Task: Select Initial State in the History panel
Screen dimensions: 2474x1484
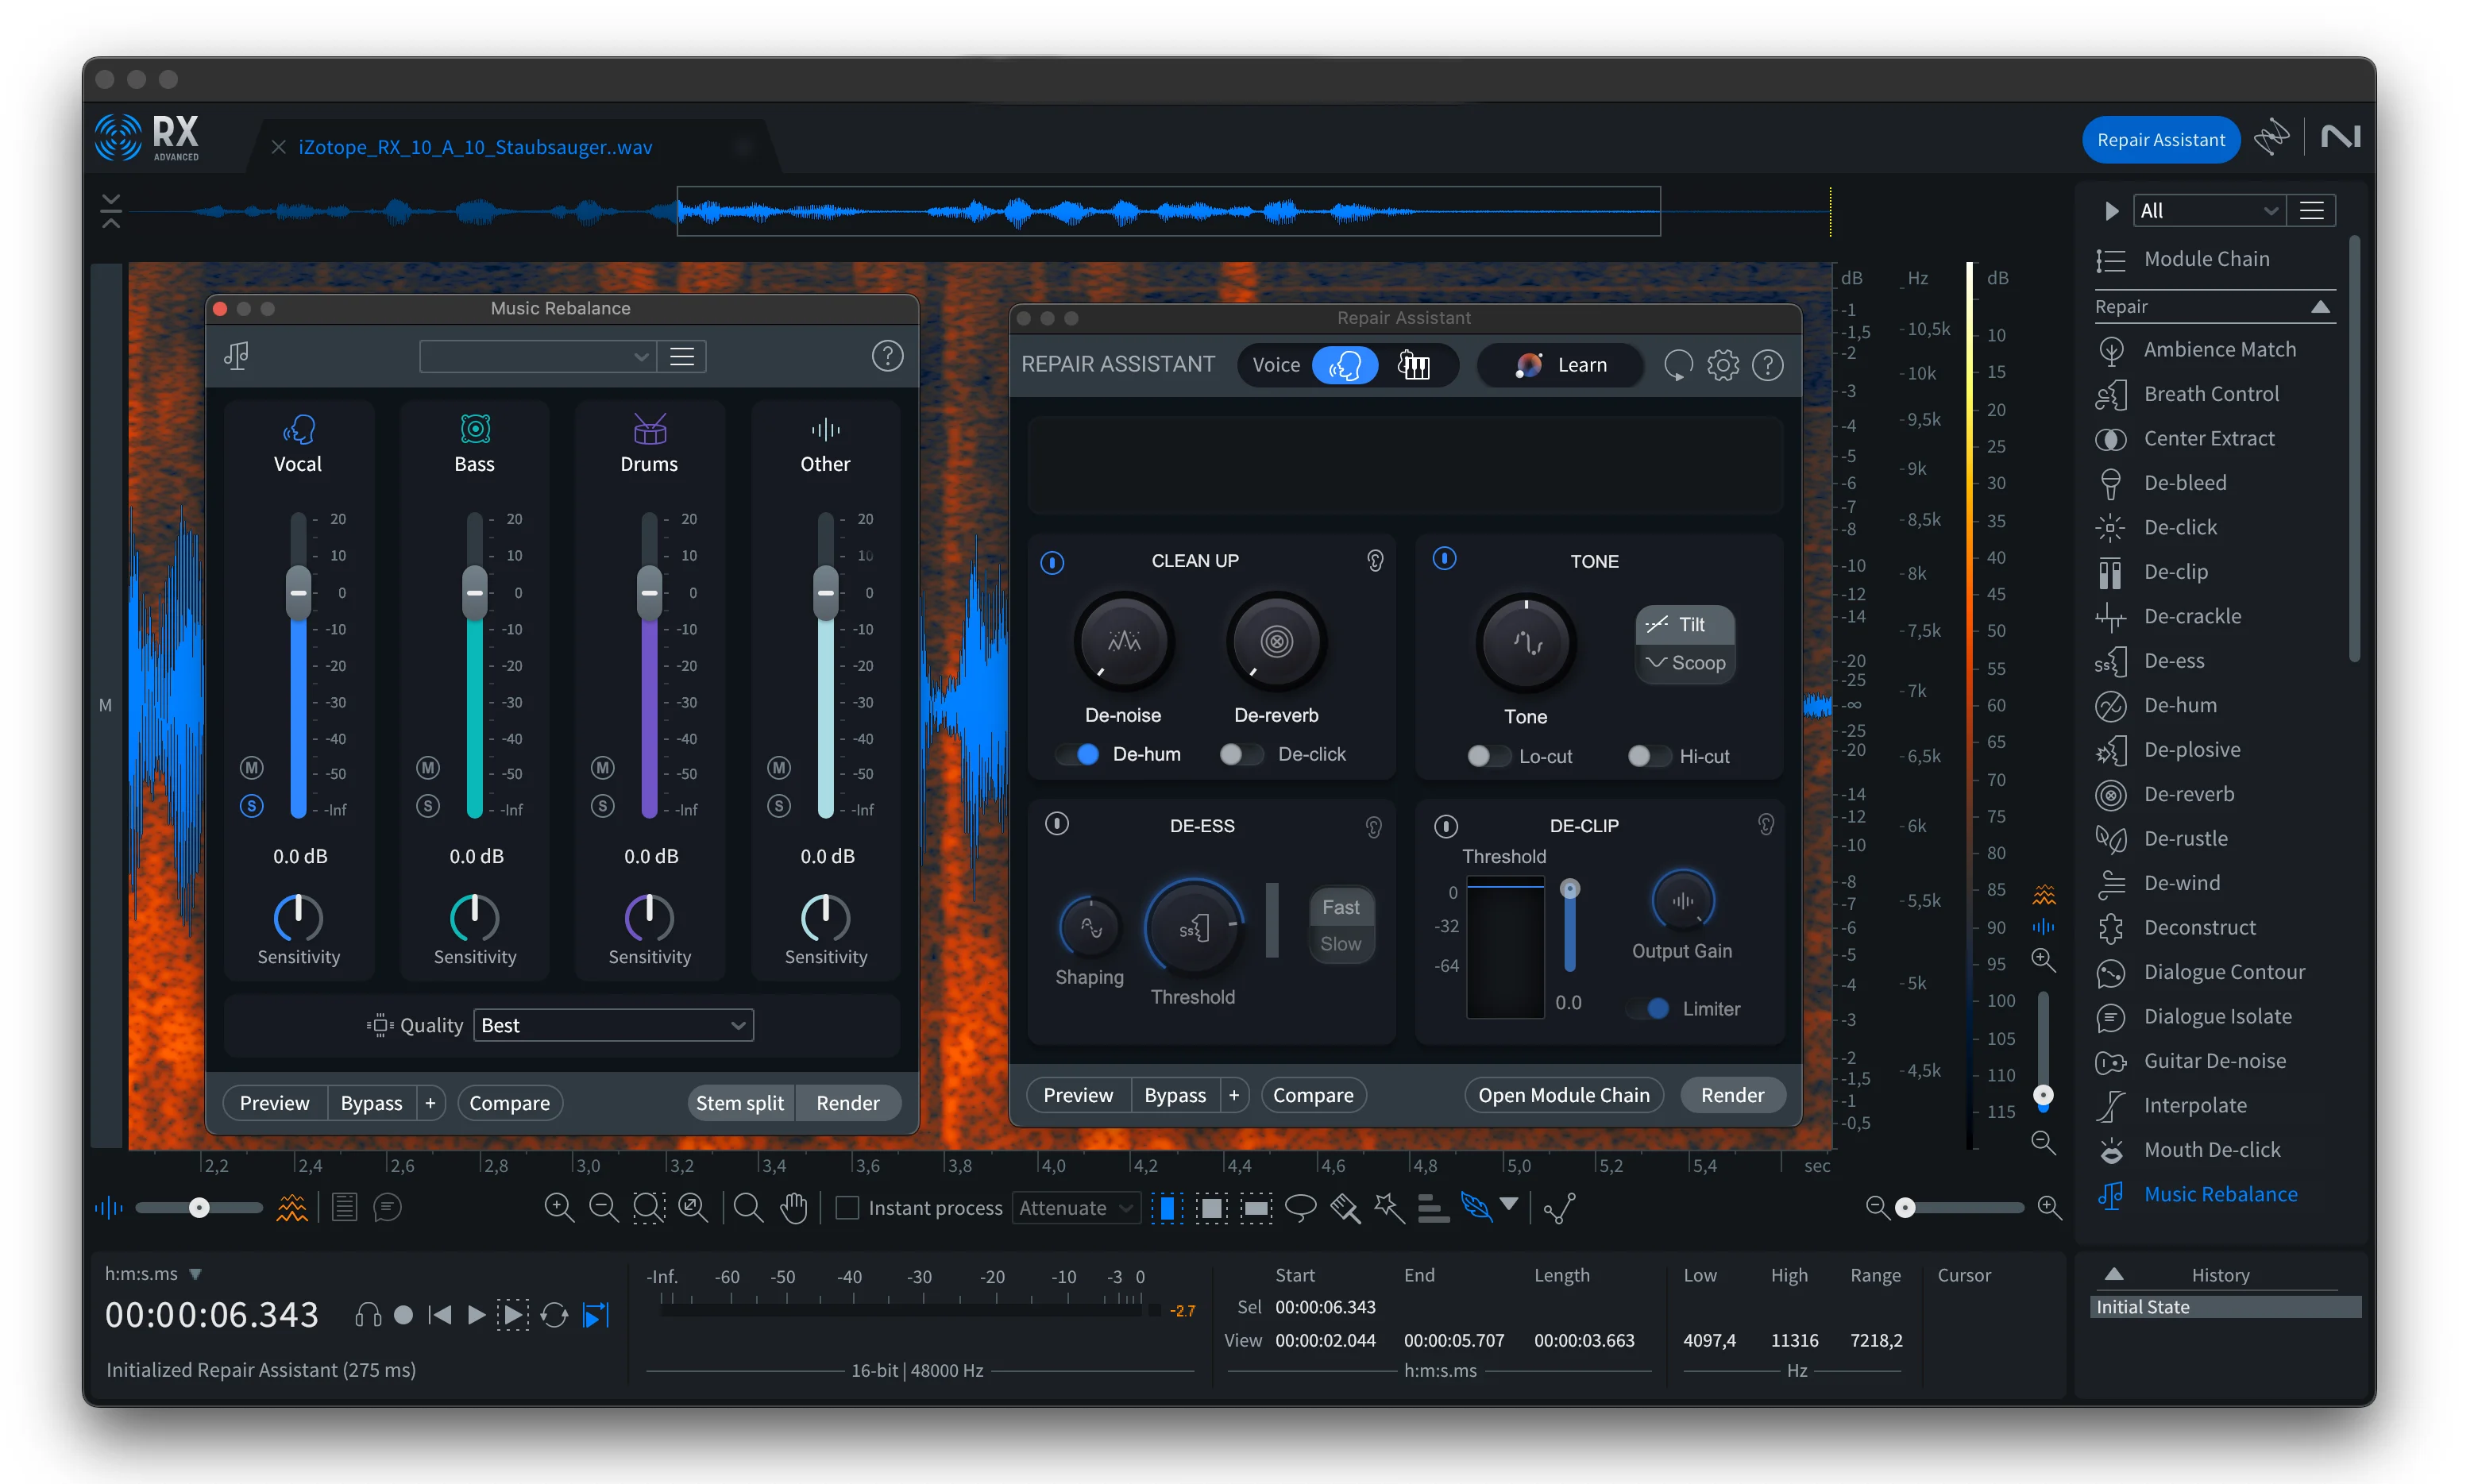Action: click(x=2222, y=1306)
